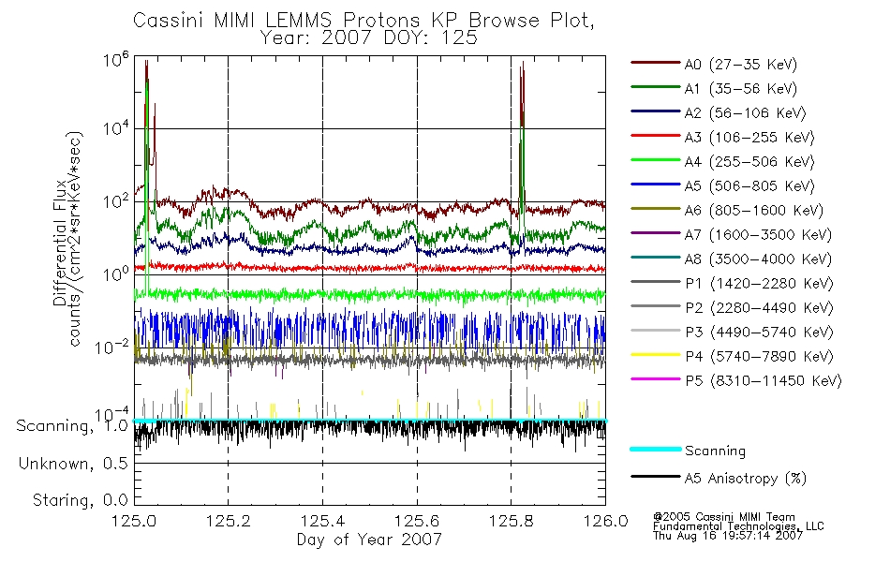Click the Unknown, 0.5 axis label

click(x=73, y=464)
